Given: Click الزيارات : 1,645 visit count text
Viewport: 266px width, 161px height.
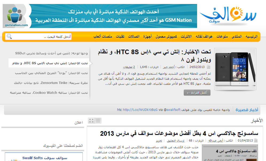Looking at the screenshot, I should point(149,67).
